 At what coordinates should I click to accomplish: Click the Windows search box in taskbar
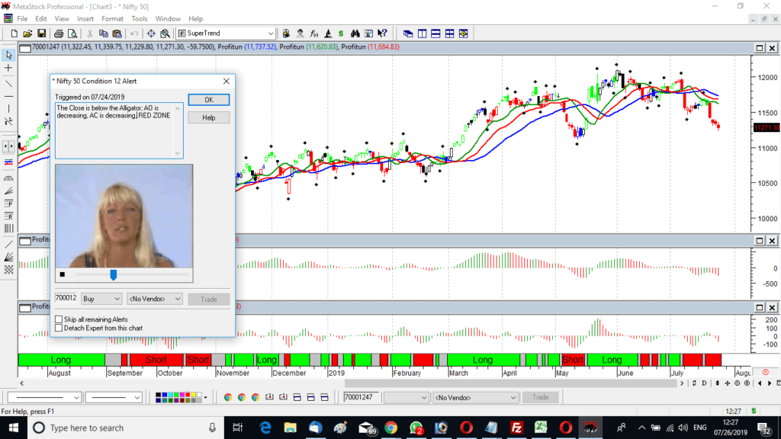[124, 428]
